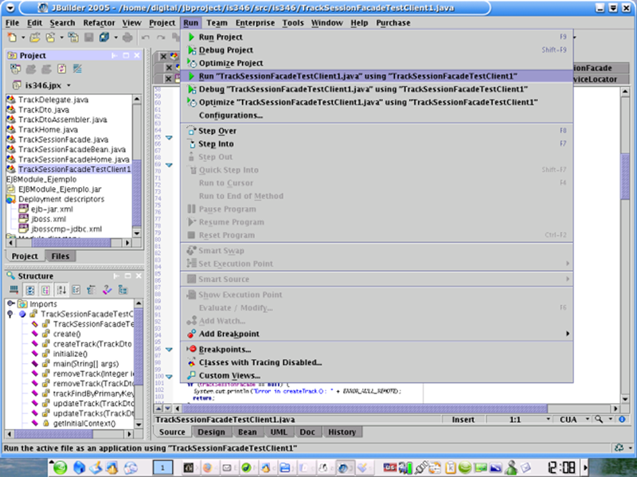
Task: Expand the Add Breakpoint submenu arrow
Action: click(x=568, y=334)
